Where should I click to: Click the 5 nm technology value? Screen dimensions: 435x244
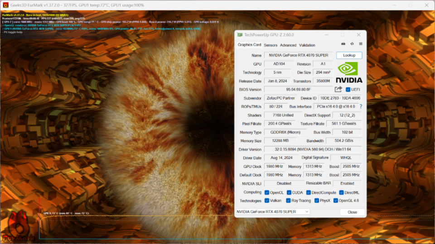[277, 72]
